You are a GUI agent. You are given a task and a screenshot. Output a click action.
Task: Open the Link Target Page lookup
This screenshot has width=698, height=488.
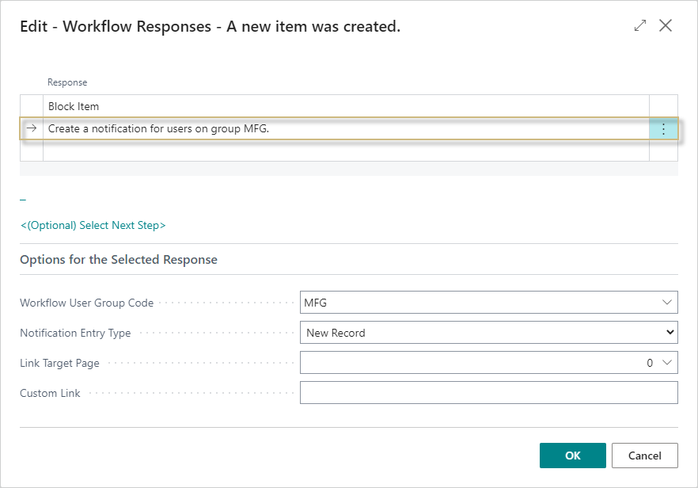(669, 362)
